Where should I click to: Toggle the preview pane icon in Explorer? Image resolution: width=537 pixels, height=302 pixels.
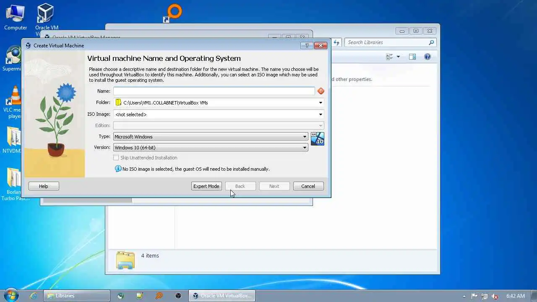click(x=412, y=57)
